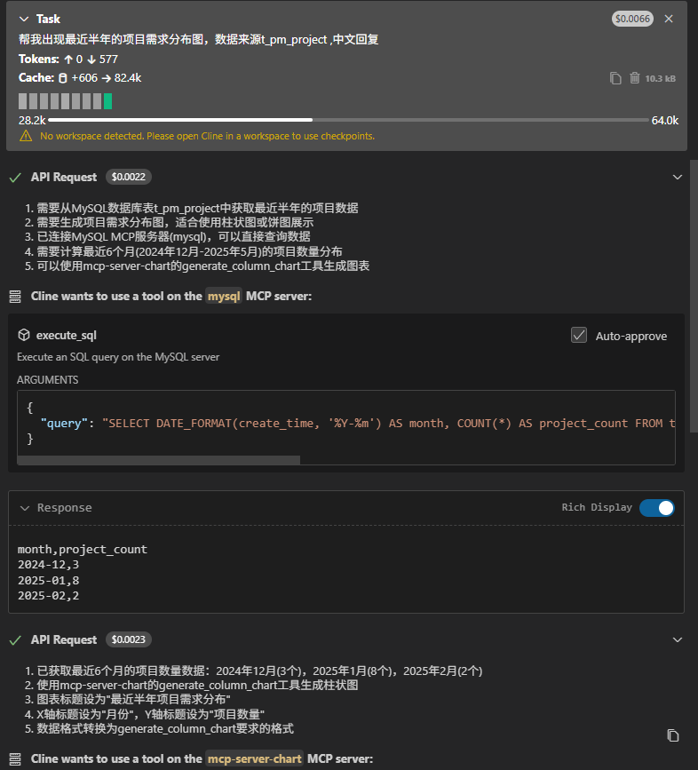Copy the task text in header

(x=615, y=78)
